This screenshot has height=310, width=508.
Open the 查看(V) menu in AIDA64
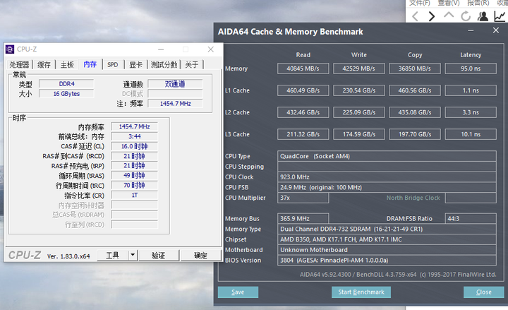[x=449, y=3]
